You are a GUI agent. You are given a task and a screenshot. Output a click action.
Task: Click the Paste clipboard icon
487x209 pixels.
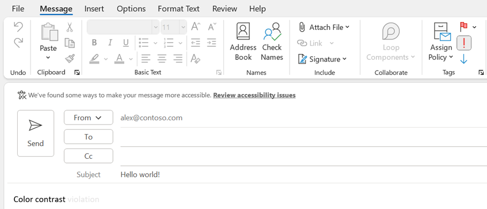[x=49, y=32]
